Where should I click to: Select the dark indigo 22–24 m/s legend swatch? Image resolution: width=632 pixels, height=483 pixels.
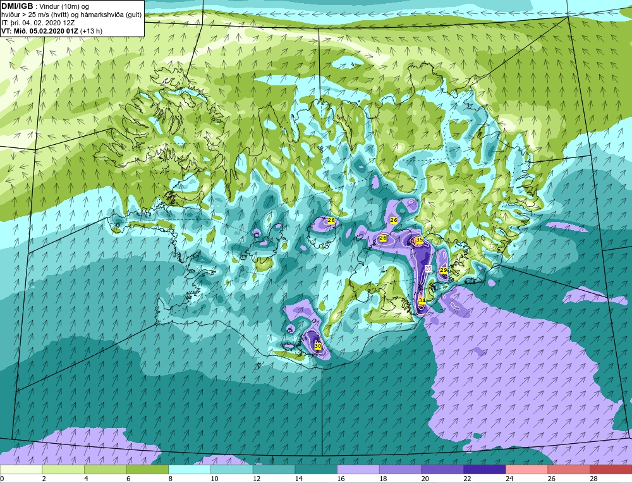[485, 470]
